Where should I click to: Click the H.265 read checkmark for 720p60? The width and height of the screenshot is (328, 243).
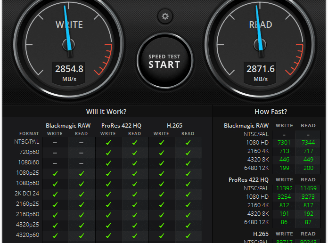point(188,153)
